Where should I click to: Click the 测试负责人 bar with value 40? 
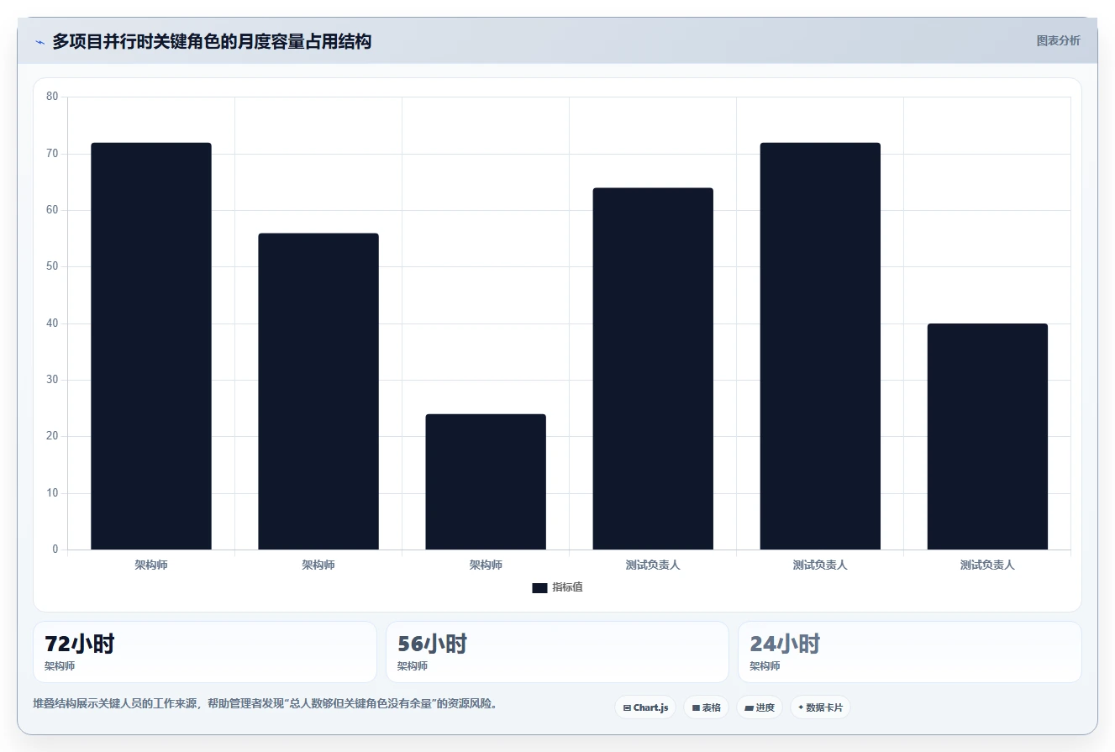[987, 437]
